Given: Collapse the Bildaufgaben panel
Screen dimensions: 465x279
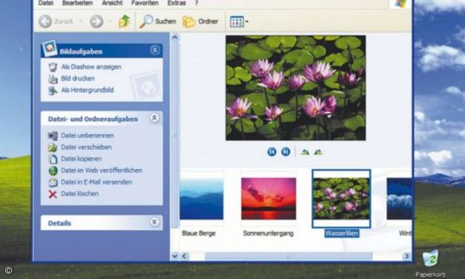Looking at the screenshot, I should [155, 50].
